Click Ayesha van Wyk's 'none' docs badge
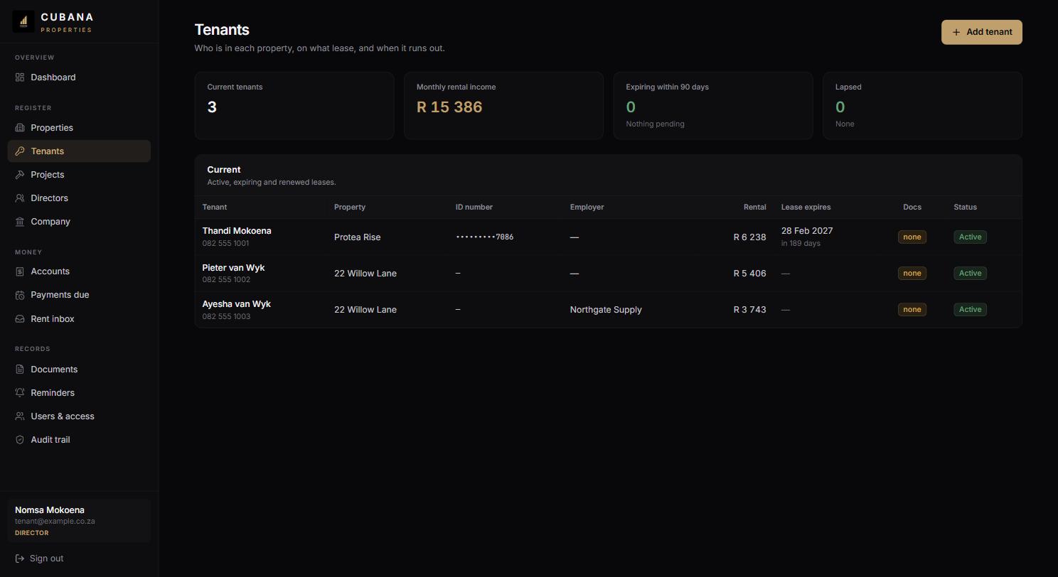 (912, 310)
